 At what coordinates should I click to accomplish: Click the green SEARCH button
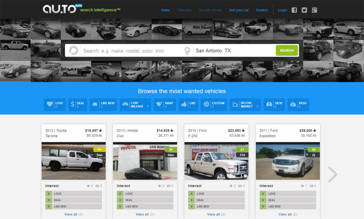coord(287,50)
